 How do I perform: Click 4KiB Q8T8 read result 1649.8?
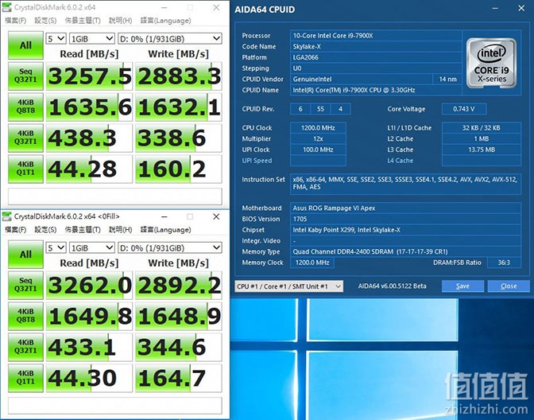click(x=89, y=316)
